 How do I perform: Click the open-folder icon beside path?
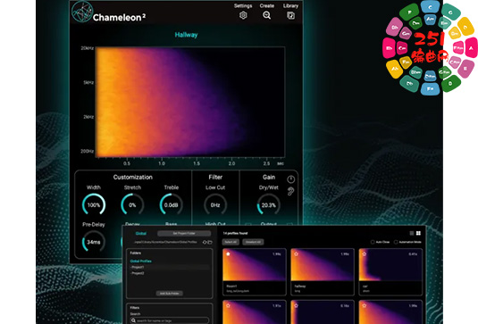(210, 243)
